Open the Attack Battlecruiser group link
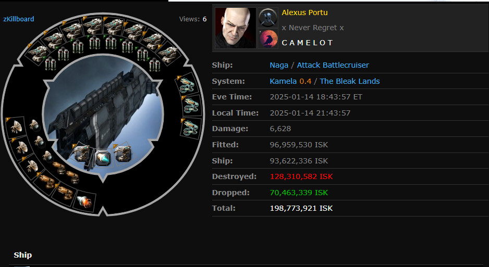489x267 pixels. (x=333, y=65)
